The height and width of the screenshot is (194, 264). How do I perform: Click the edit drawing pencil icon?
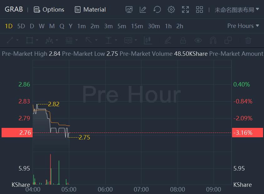pyautogui.click(x=143, y=9)
